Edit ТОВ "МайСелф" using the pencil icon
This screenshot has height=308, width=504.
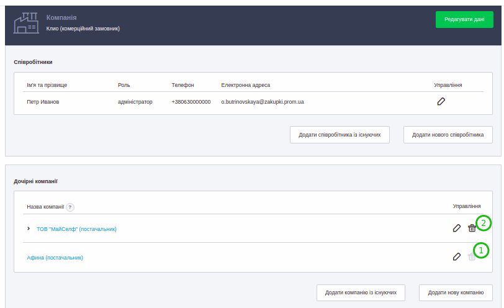[x=456, y=228]
